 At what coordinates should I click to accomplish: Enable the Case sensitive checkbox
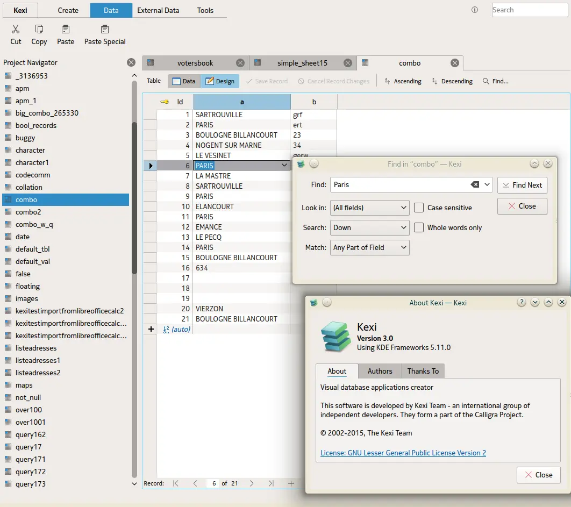point(419,208)
